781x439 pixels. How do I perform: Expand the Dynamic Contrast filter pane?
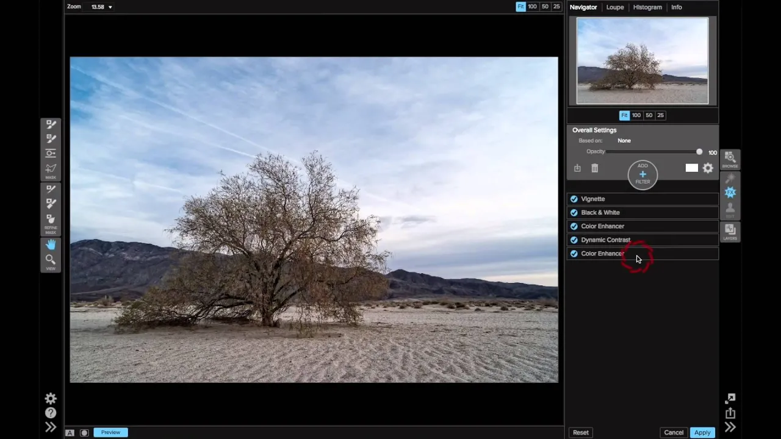click(643, 240)
